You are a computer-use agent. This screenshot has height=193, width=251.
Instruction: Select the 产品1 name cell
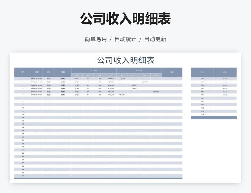point(77,79)
